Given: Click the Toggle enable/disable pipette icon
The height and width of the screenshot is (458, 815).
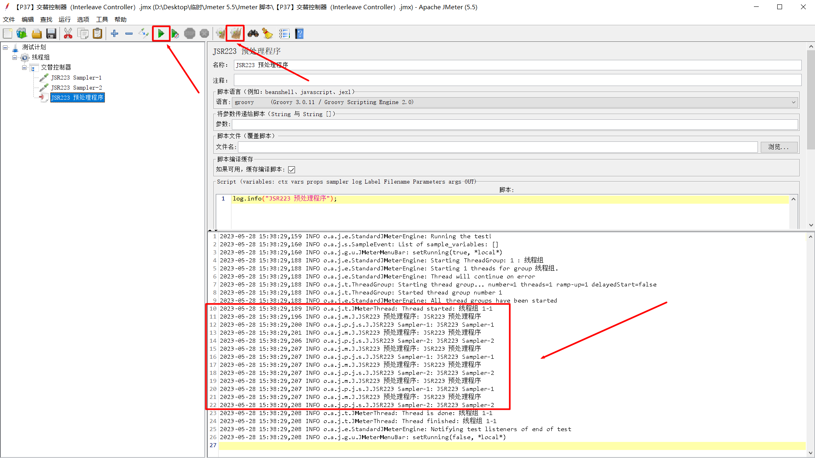Looking at the screenshot, I should click(x=143, y=34).
